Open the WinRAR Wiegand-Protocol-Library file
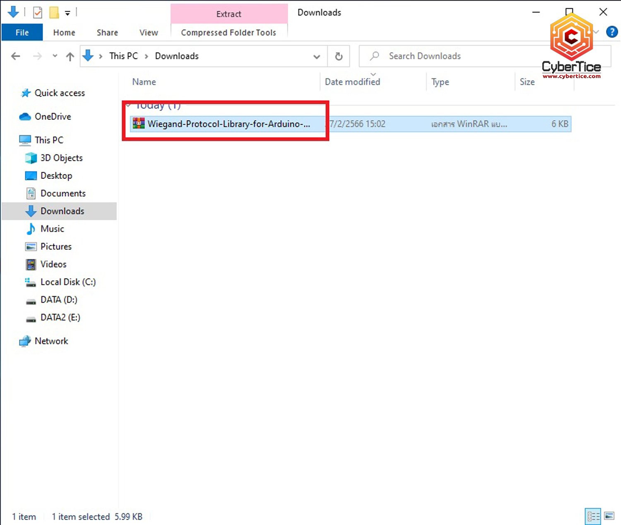The width and height of the screenshot is (621, 525). (228, 124)
